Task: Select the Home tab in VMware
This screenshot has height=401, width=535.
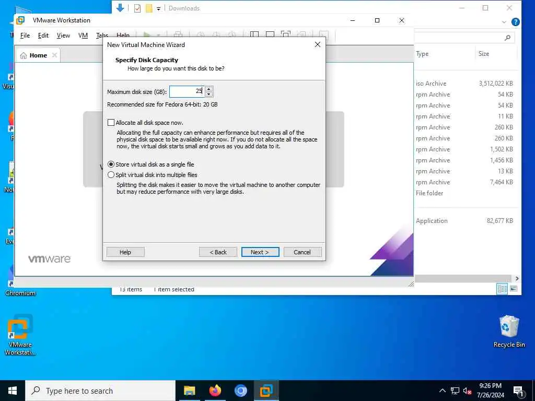Action: 38,55
